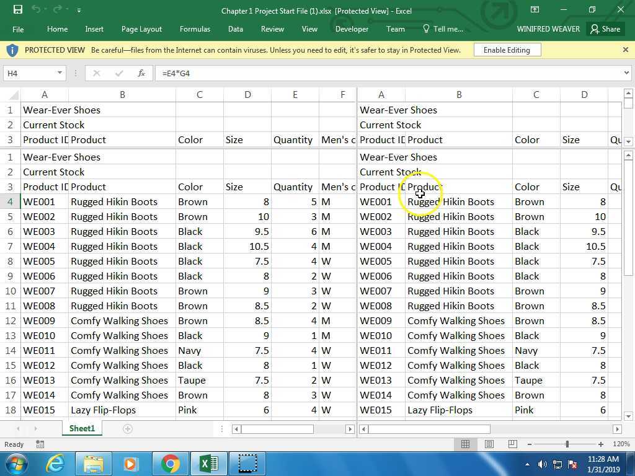The height and width of the screenshot is (476, 635).
Task: Select the Sheet1 tab
Action: pyautogui.click(x=81, y=428)
